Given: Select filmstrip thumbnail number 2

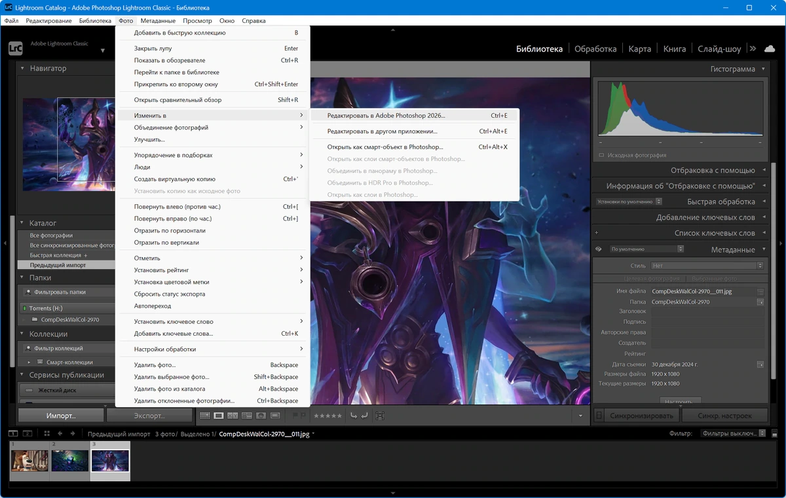Looking at the screenshot, I should (70, 460).
